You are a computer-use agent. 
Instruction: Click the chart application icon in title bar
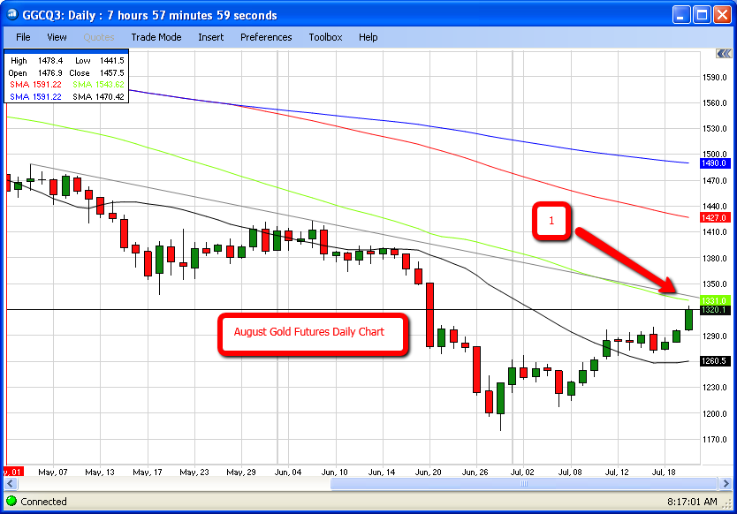click(12, 14)
